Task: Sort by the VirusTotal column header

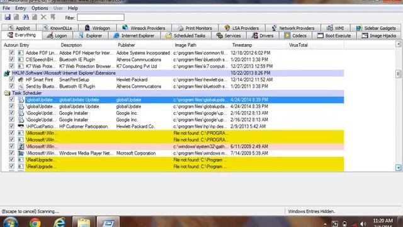Action: [316, 45]
